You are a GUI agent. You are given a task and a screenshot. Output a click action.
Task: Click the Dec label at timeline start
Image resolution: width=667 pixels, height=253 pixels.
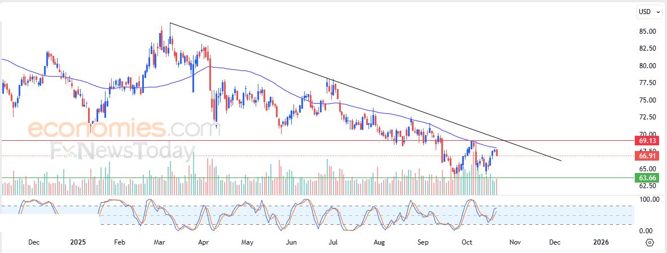[34, 242]
